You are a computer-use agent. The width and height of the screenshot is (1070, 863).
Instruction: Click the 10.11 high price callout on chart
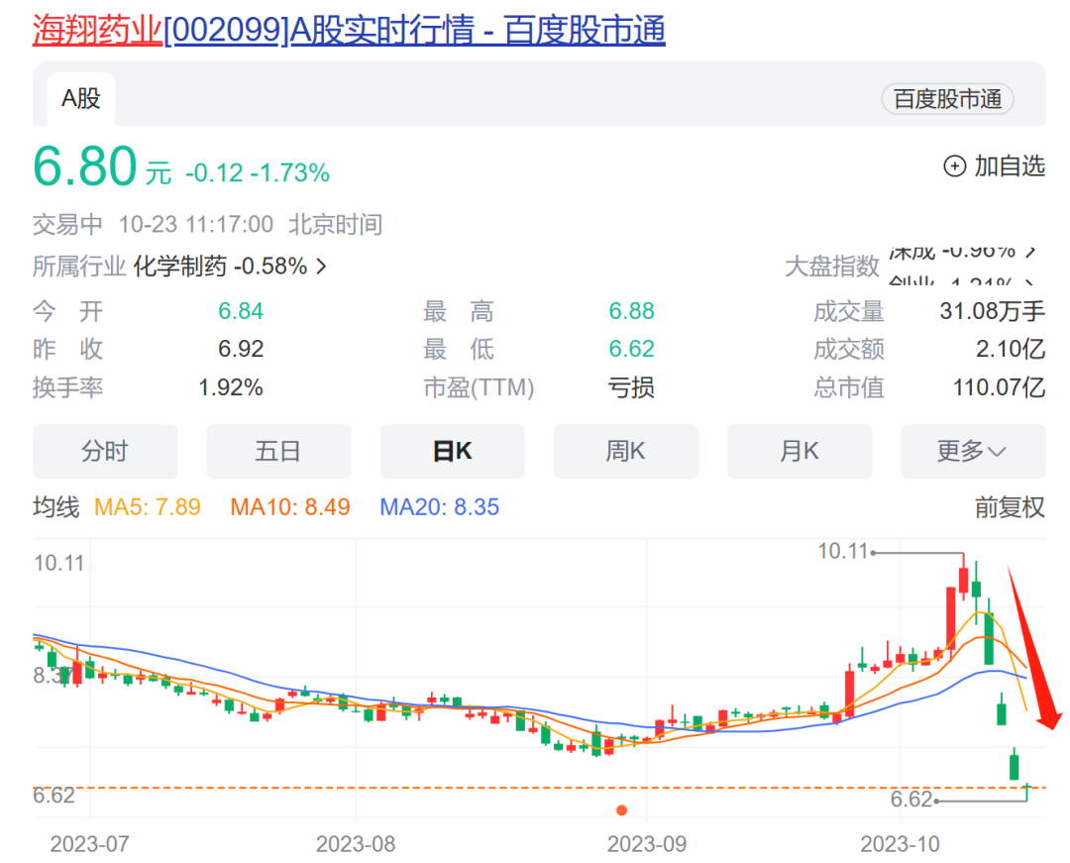843,551
